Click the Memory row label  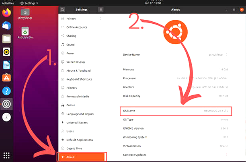128,70
